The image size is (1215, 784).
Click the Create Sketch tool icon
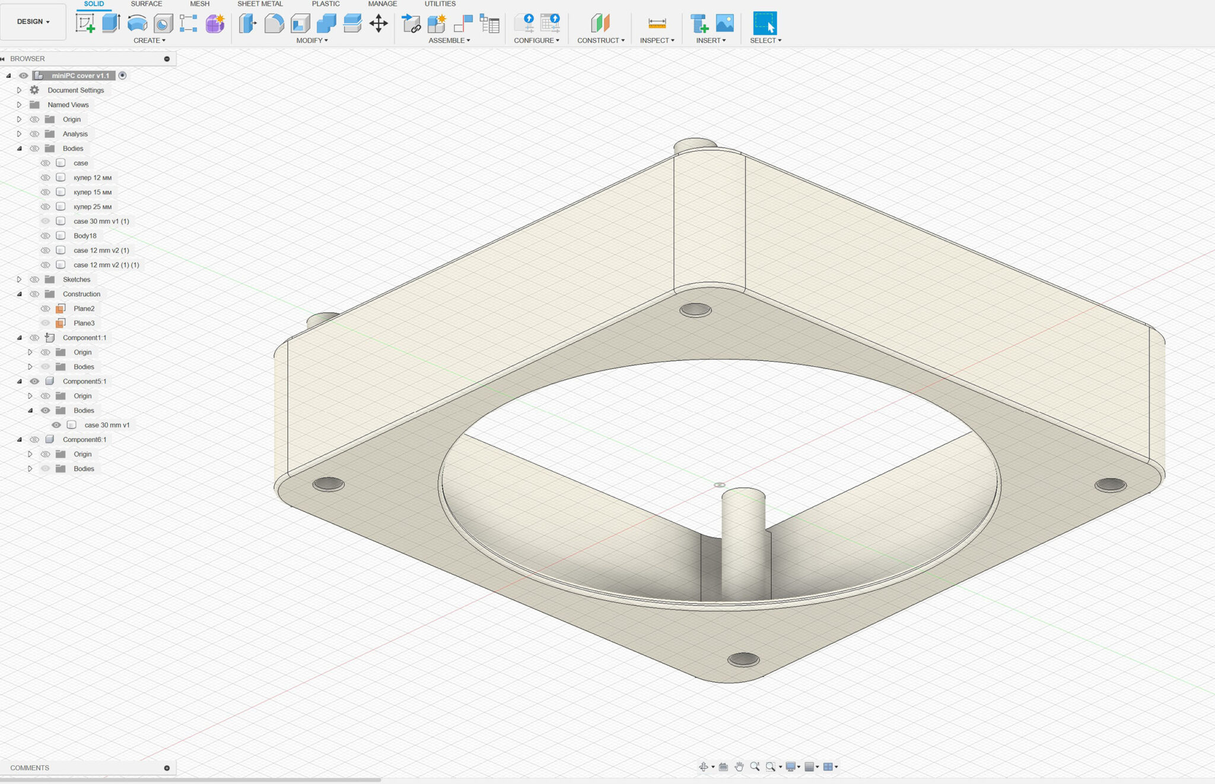(x=85, y=23)
